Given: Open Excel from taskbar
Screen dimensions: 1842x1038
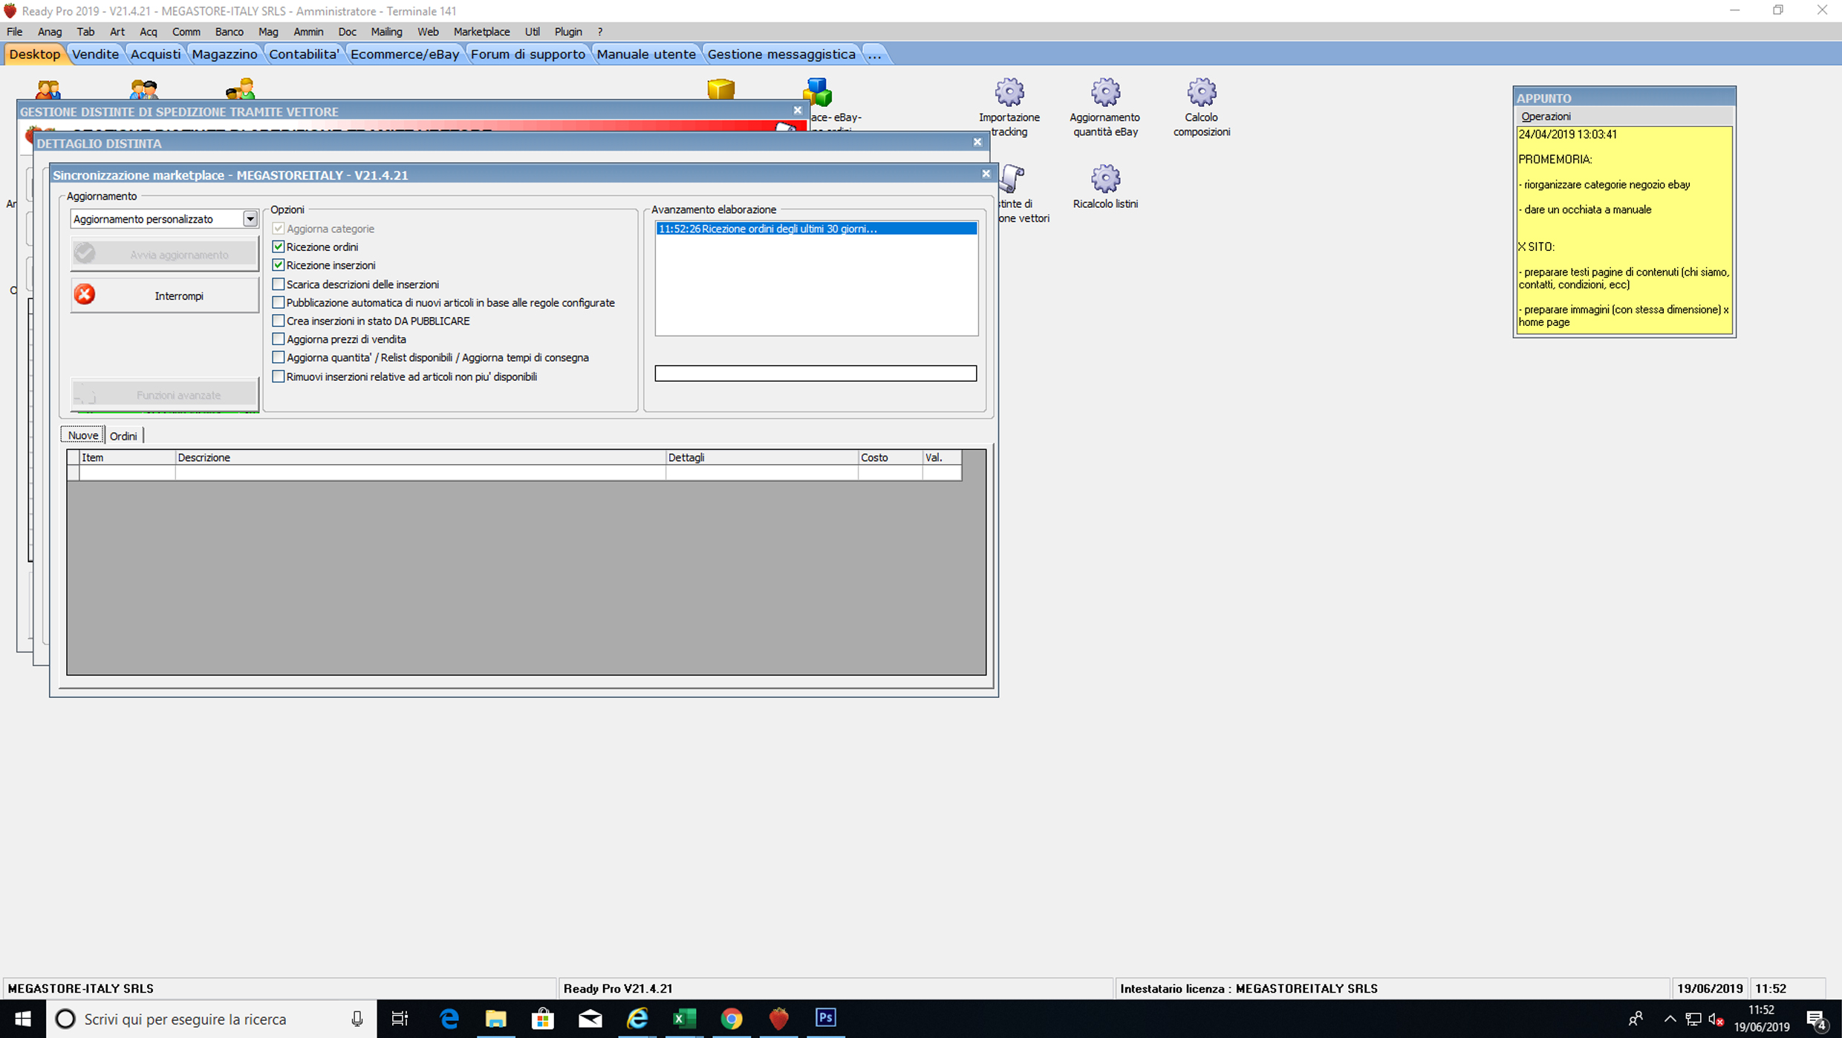Looking at the screenshot, I should (x=684, y=1019).
